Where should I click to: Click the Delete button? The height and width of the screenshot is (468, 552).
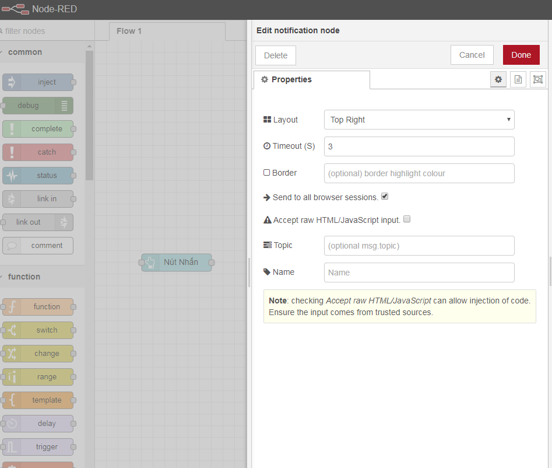pos(276,55)
